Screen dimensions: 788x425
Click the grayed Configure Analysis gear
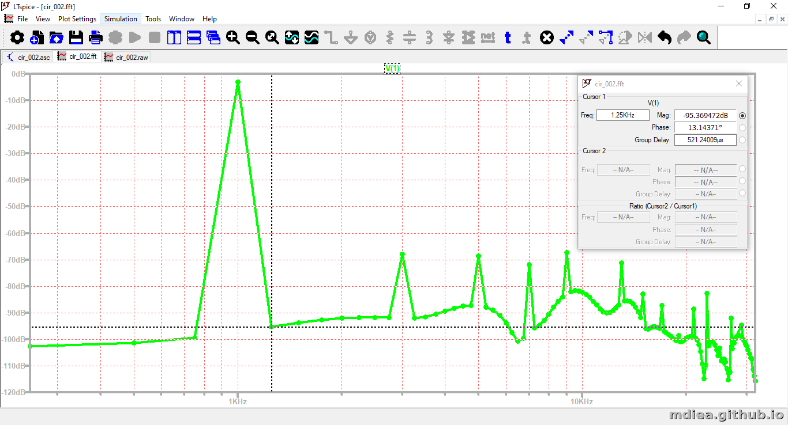coord(115,38)
